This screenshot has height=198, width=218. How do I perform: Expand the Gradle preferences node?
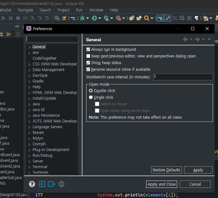[x=29, y=82]
